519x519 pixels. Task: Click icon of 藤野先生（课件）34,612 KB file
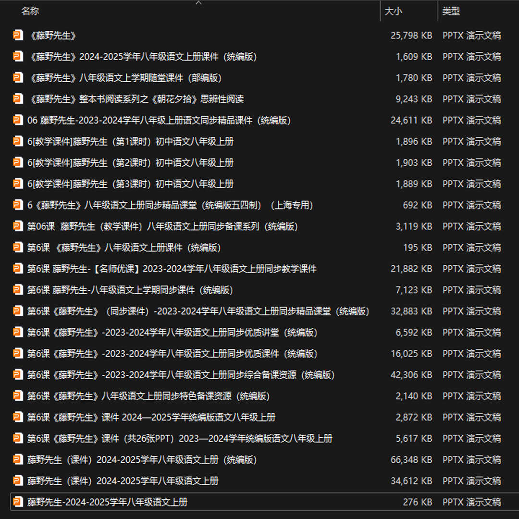(18, 480)
